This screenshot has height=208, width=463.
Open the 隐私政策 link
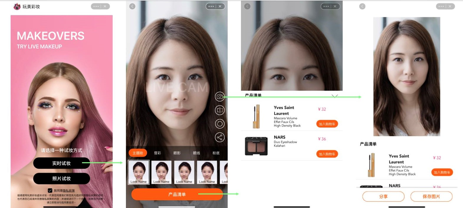point(69,191)
